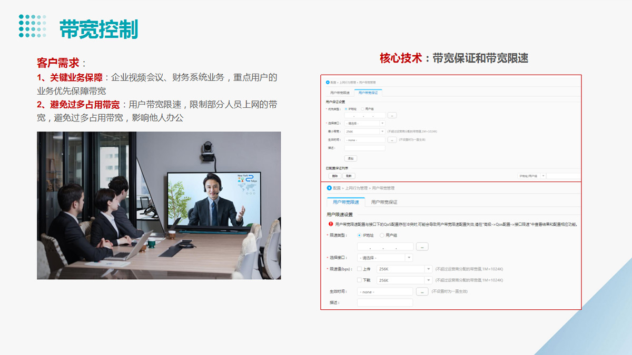This screenshot has height=355, width=632.
Task: Open the 最小带宽 256K dropdown
Action: coord(365,131)
